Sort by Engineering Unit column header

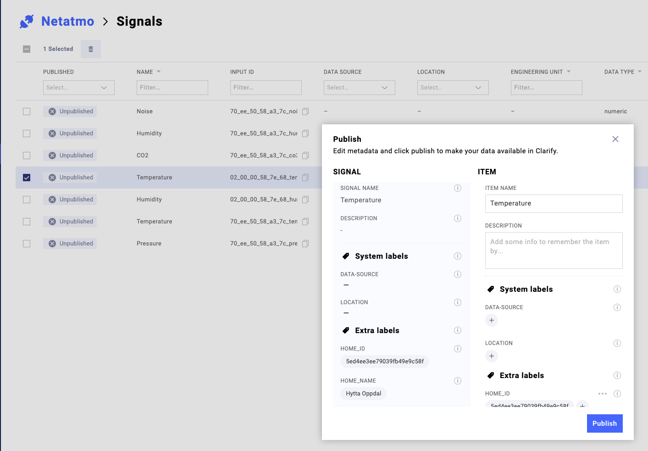[x=537, y=72]
